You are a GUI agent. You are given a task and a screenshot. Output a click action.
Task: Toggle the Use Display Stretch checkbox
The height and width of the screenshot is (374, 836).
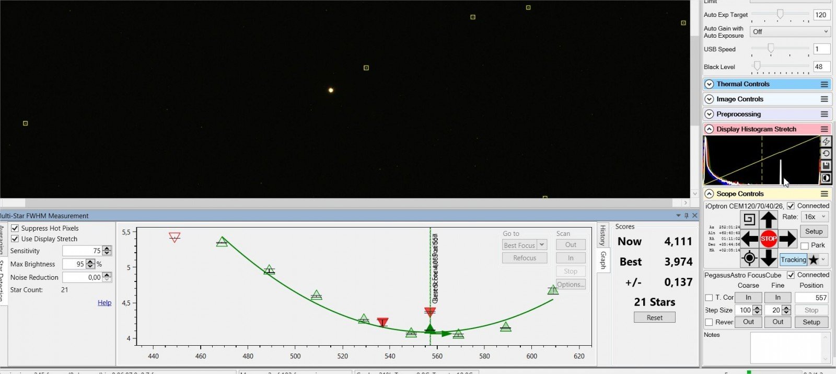coord(15,239)
